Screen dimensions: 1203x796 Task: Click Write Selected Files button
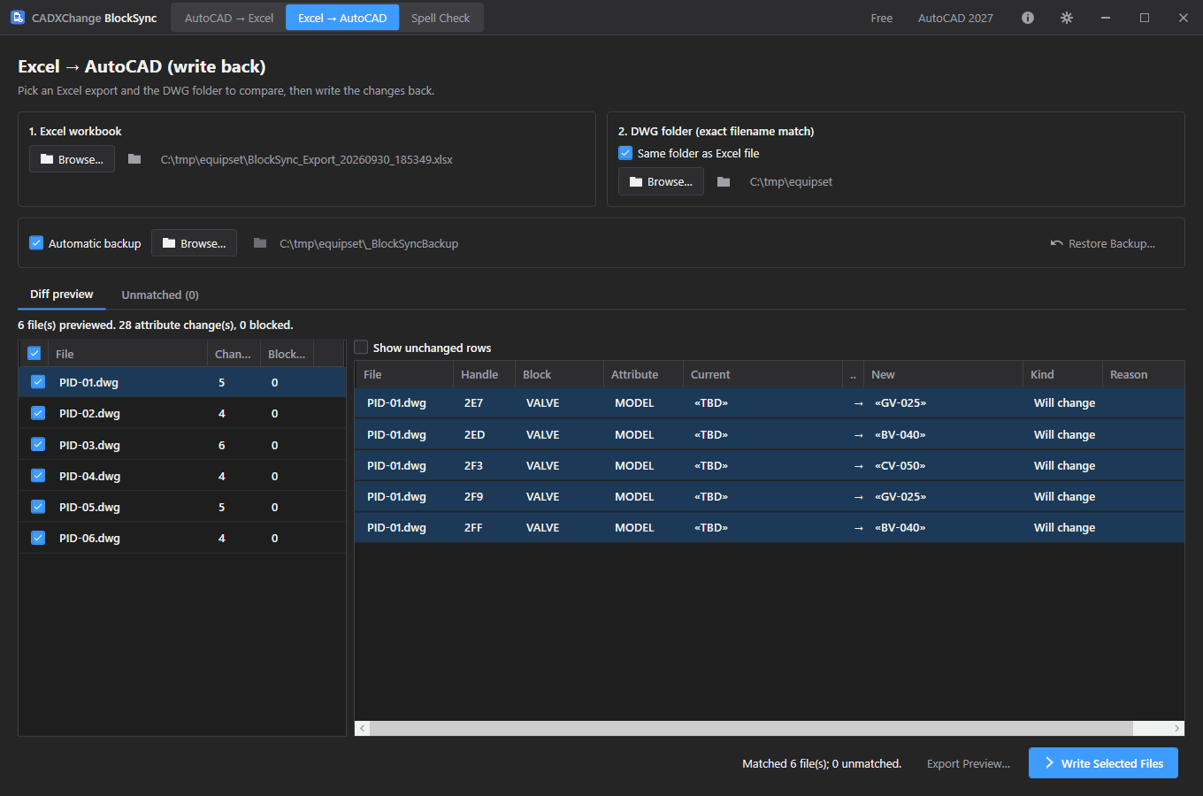pyautogui.click(x=1103, y=763)
